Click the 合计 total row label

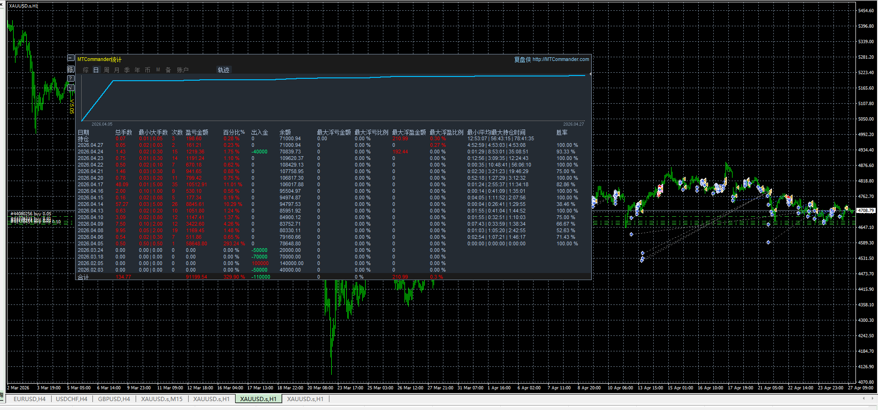[83, 277]
